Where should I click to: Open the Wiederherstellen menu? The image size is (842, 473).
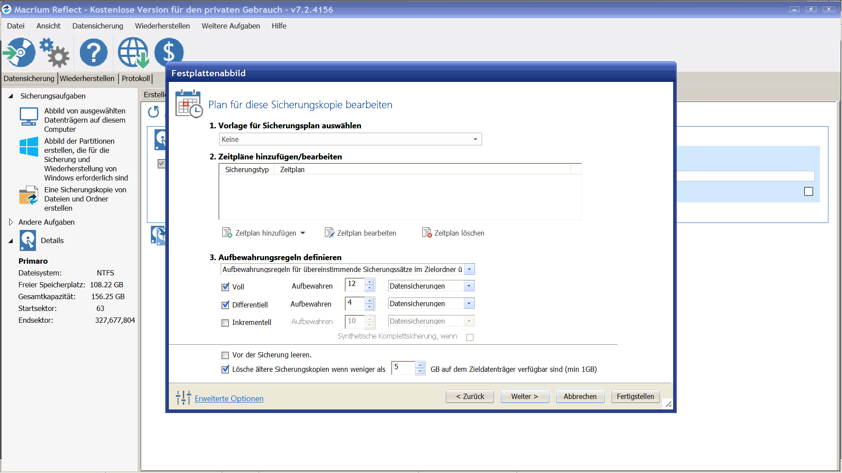tap(162, 26)
